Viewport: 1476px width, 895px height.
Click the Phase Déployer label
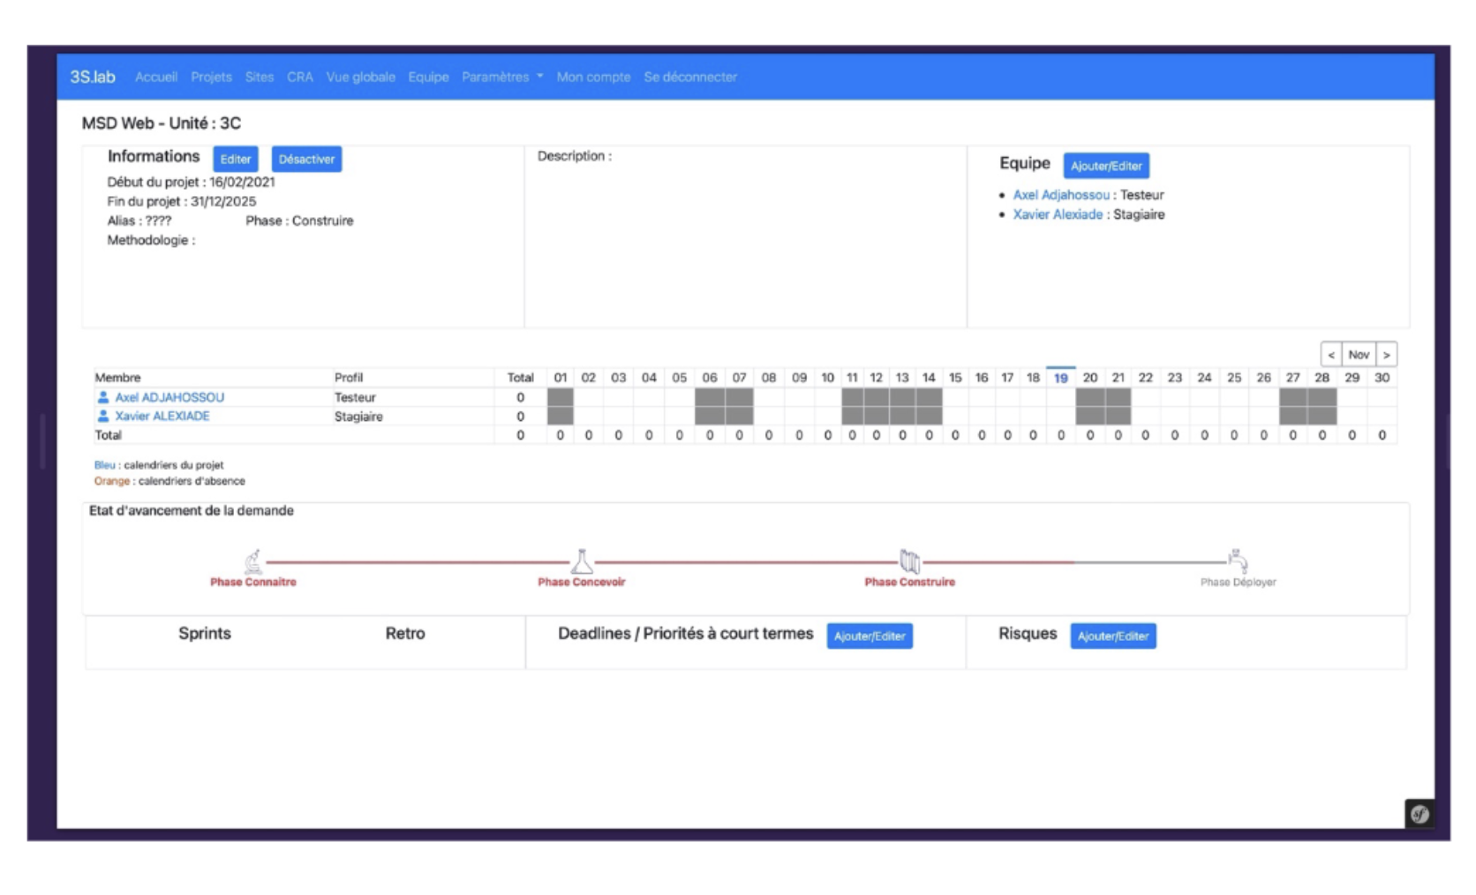click(1238, 582)
